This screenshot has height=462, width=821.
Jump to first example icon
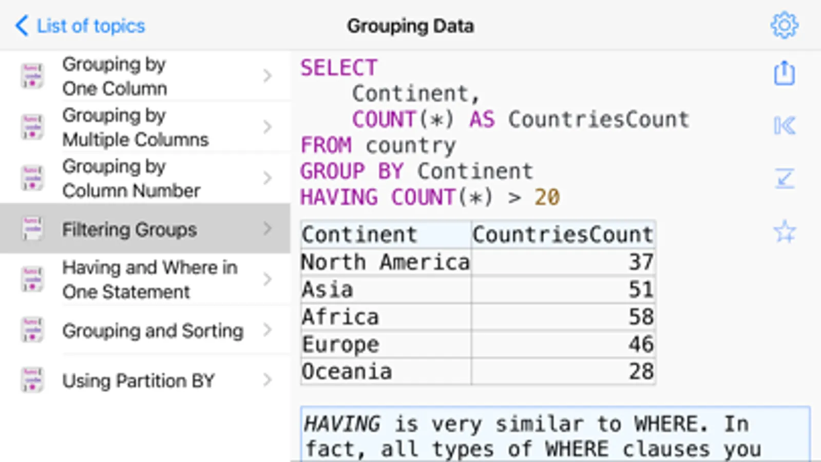(784, 126)
